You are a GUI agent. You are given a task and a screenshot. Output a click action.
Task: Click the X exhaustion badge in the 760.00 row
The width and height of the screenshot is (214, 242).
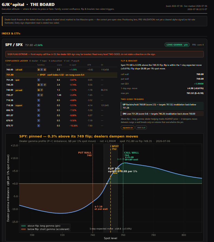[45, 70]
